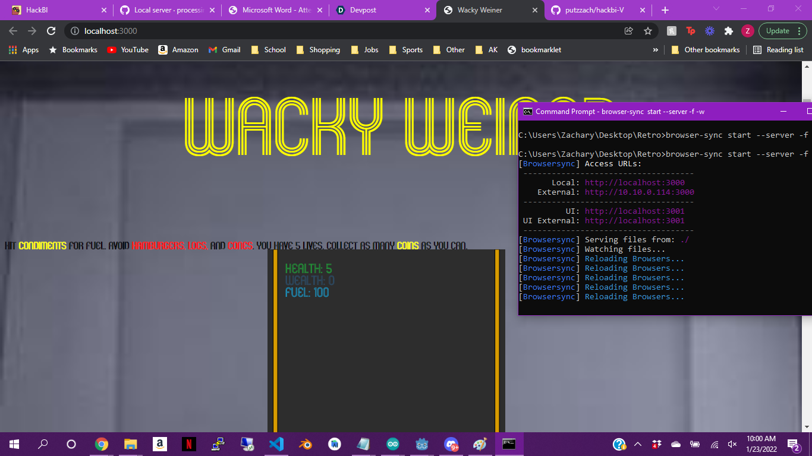This screenshot has height=456, width=812.
Task: Share this page via address bar icon
Action: point(628,31)
